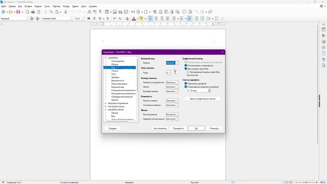
Task: Click the Justify alignment icon
Action: pos(167,18)
